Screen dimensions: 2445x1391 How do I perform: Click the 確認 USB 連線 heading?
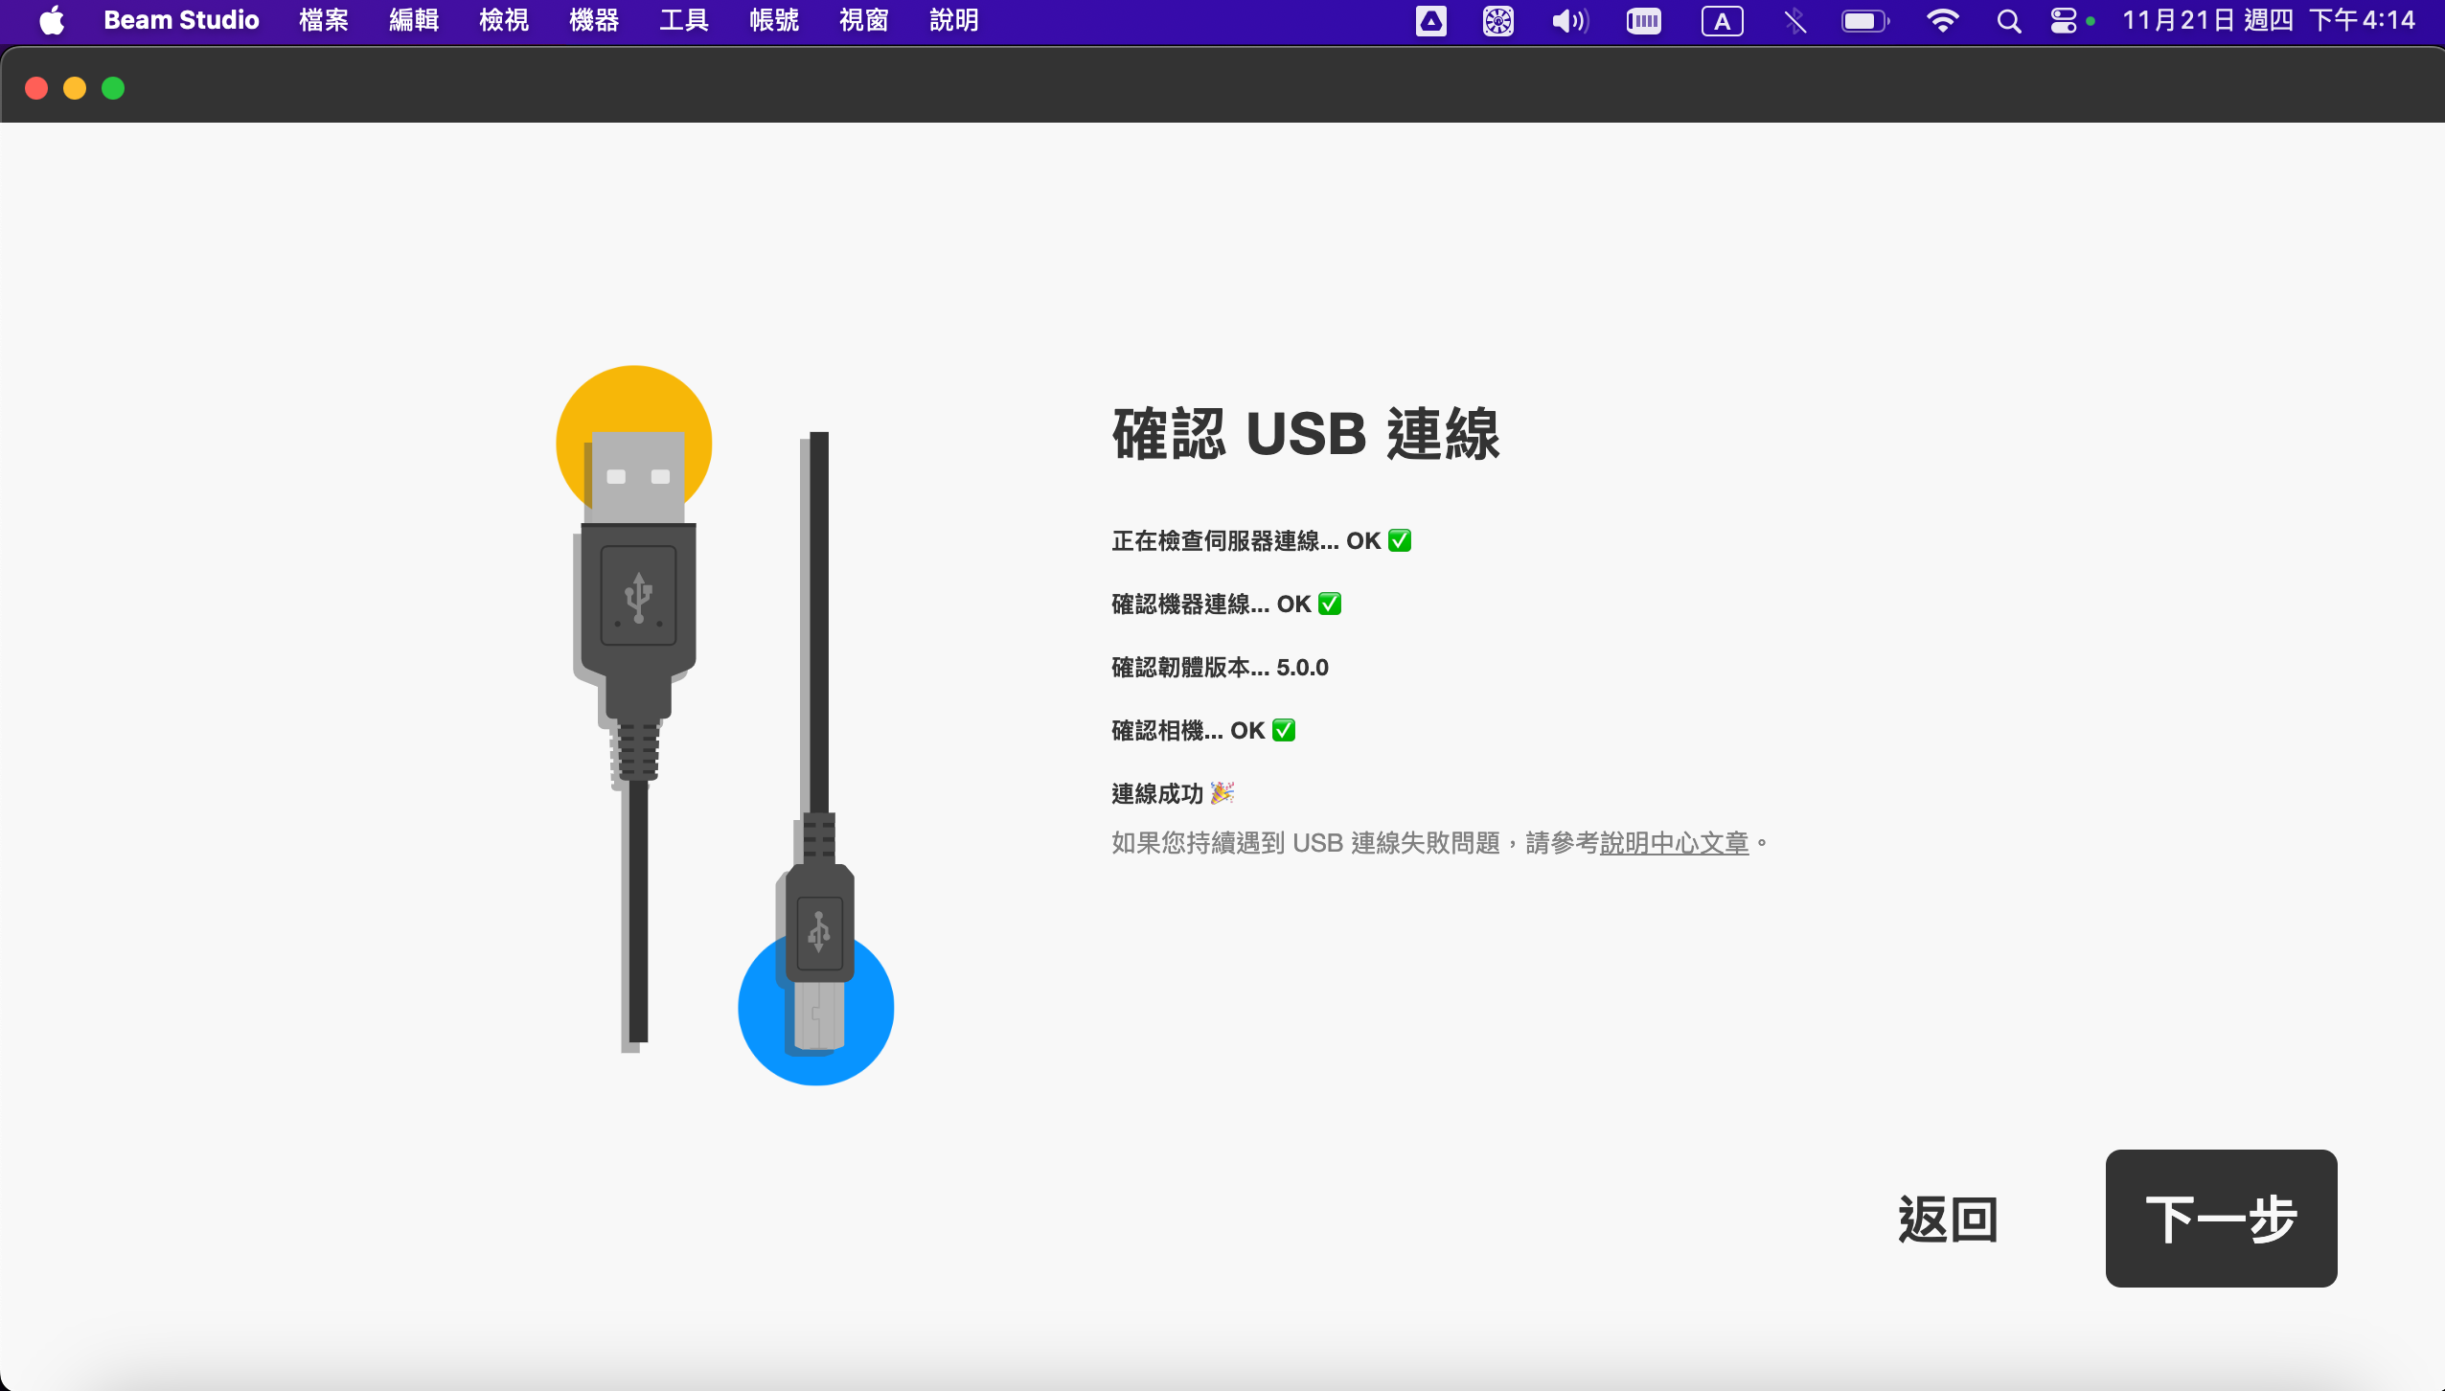coord(1306,434)
